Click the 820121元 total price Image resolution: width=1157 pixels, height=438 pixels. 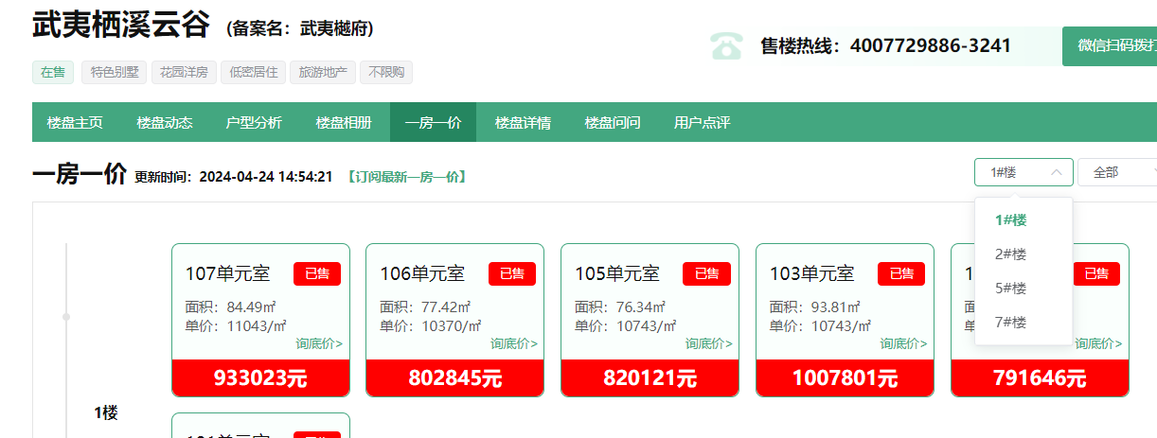650,378
